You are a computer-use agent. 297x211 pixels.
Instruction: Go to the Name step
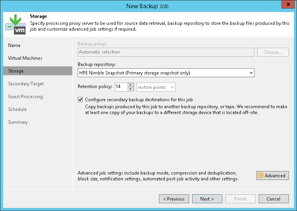click(x=14, y=45)
